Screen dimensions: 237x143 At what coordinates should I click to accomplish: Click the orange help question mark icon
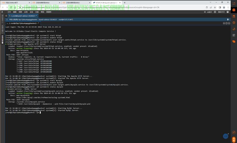pyautogui.click(x=234, y=23)
